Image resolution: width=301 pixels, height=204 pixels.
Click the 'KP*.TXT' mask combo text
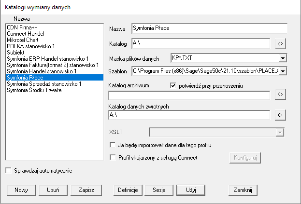point(225,58)
